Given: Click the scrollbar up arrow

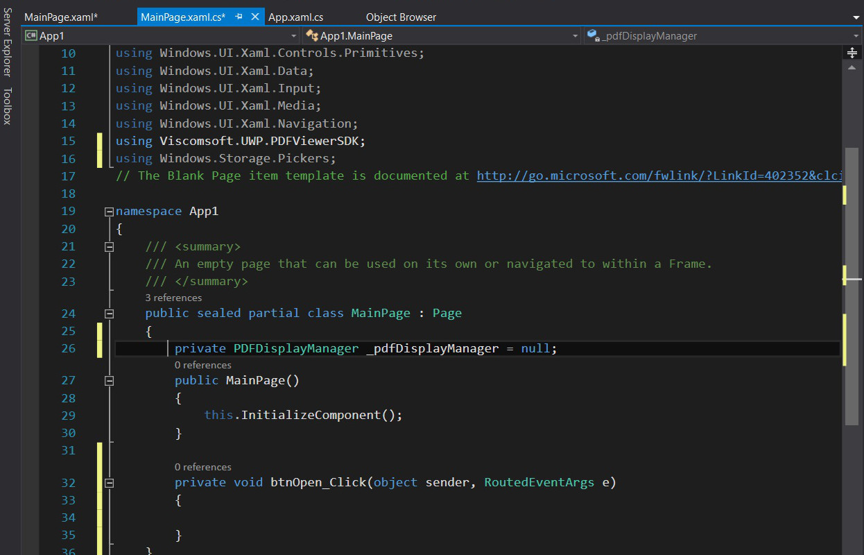Looking at the screenshot, I should [852, 67].
